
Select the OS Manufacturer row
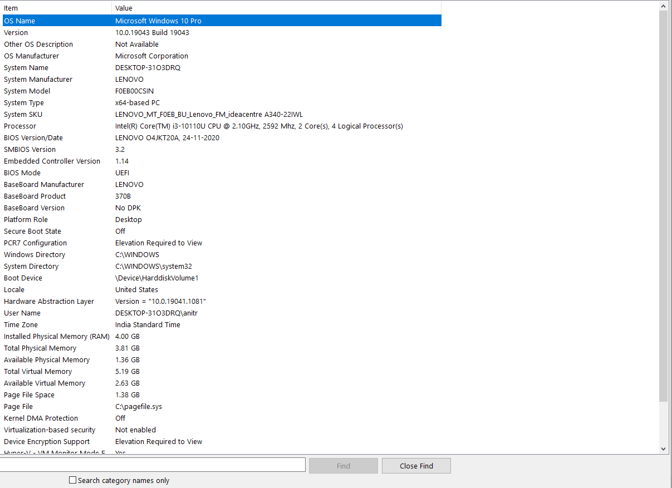pos(221,56)
